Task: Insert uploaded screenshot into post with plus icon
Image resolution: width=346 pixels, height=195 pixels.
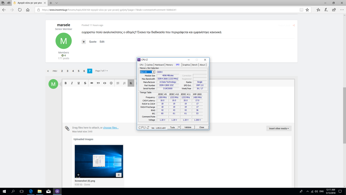Action: pos(78,175)
